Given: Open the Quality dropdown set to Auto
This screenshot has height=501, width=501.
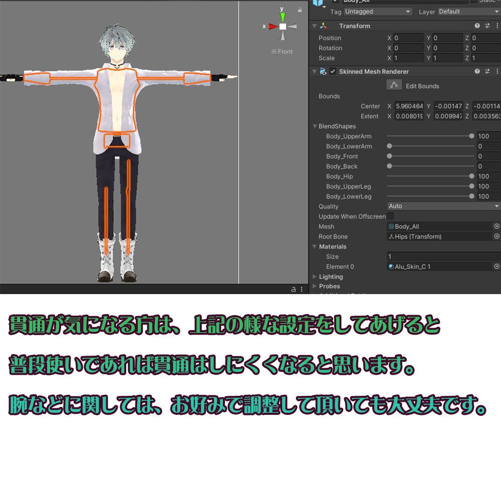Looking at the screenshot, I should 444,206.
